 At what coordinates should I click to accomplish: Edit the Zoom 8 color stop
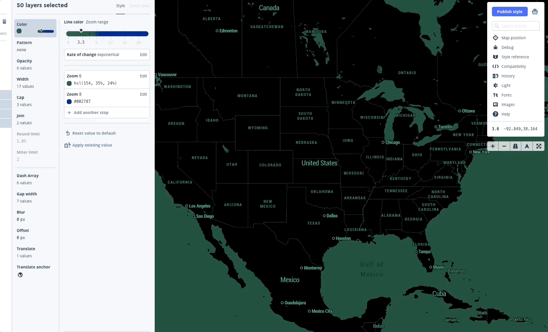pyautogui.click(x=144, y=94)
